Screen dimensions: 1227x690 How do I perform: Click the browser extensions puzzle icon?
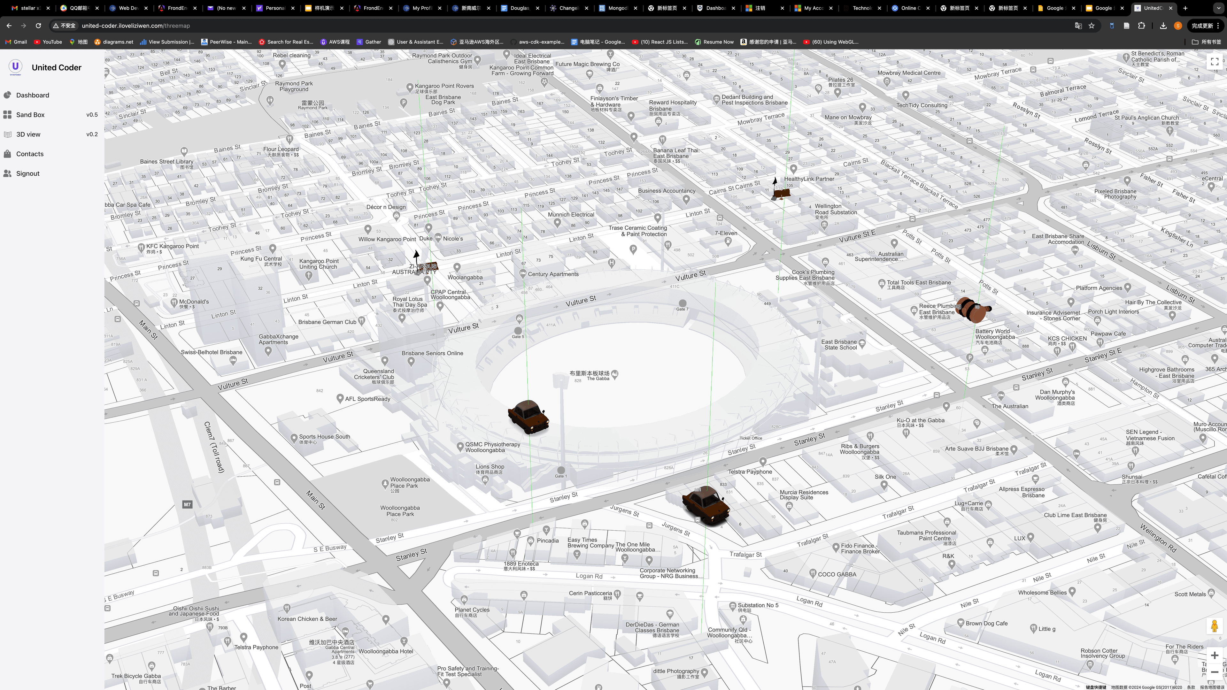click(x=1141, y=26)
